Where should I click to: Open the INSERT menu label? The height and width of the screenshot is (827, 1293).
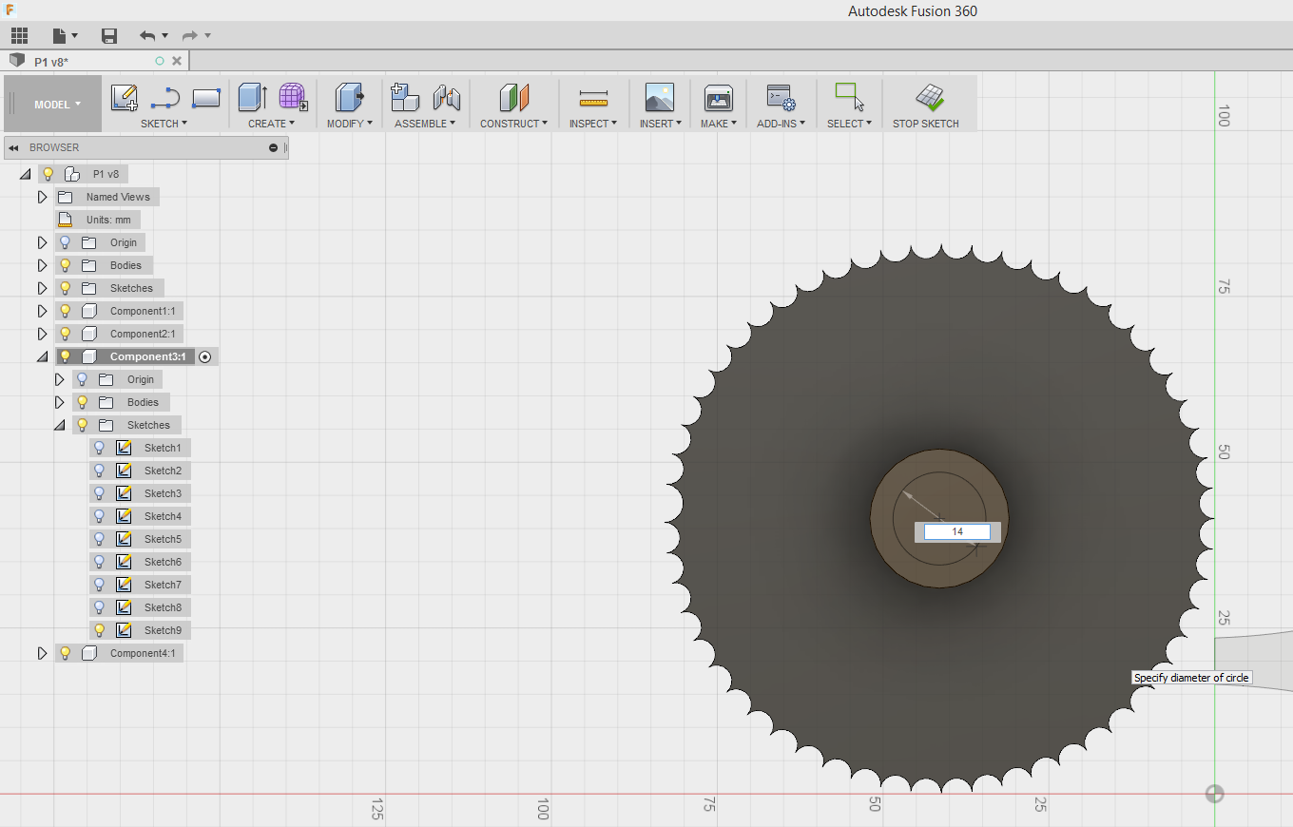pyautogui.click(x=661, y=124)
